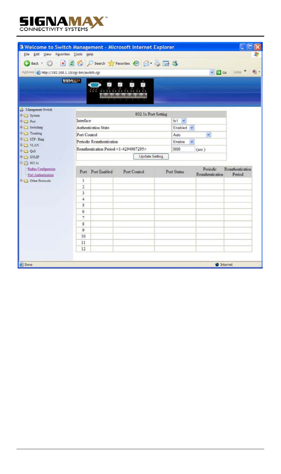
Task: Expand the VLAN folder tree node
Action: tap(21, 145)
